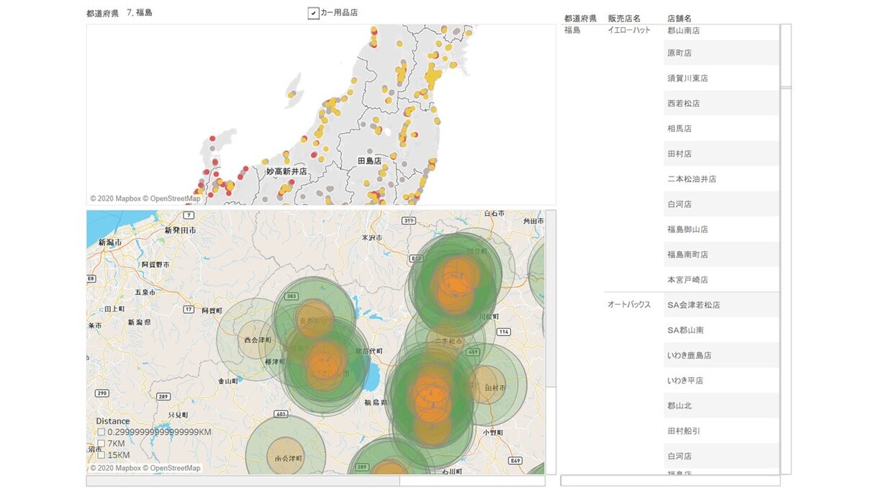Select the 相馬店 row
Image resolution: width=878 pixels, height=493 pixels.
(722, 128)
